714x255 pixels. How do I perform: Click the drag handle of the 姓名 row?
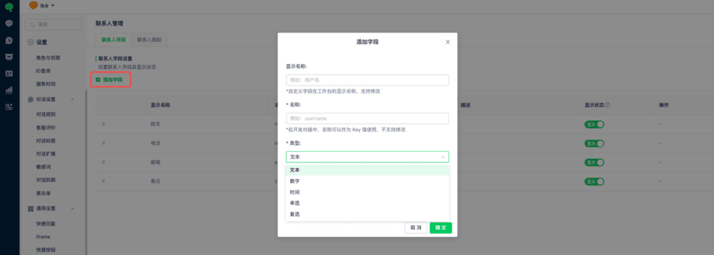104,124
